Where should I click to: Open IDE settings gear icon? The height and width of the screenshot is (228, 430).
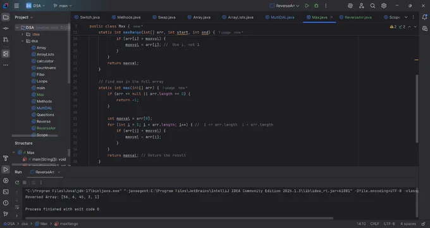(384, 6)
